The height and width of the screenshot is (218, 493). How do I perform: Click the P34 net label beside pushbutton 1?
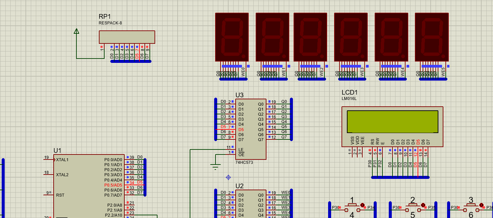click(x=371, y=208)
